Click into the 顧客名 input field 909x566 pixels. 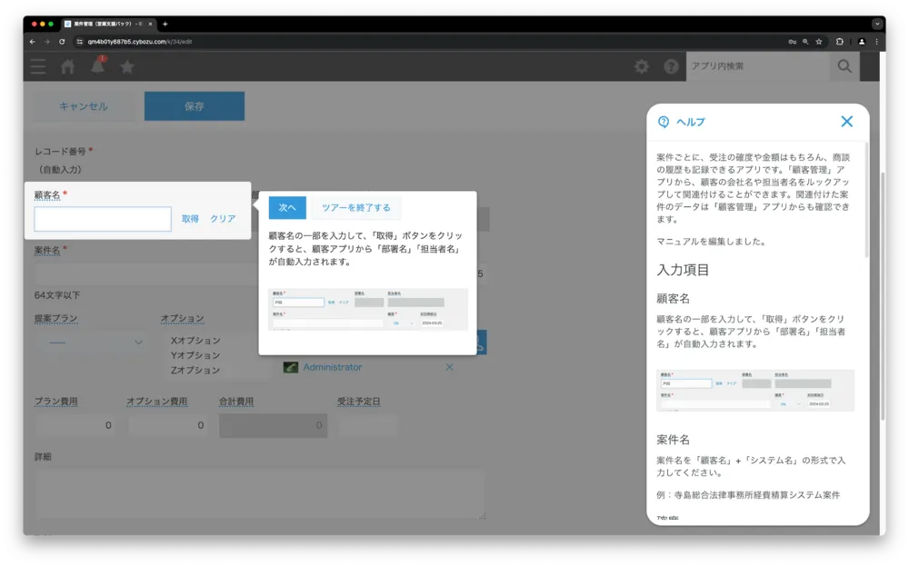pos(103,219)
